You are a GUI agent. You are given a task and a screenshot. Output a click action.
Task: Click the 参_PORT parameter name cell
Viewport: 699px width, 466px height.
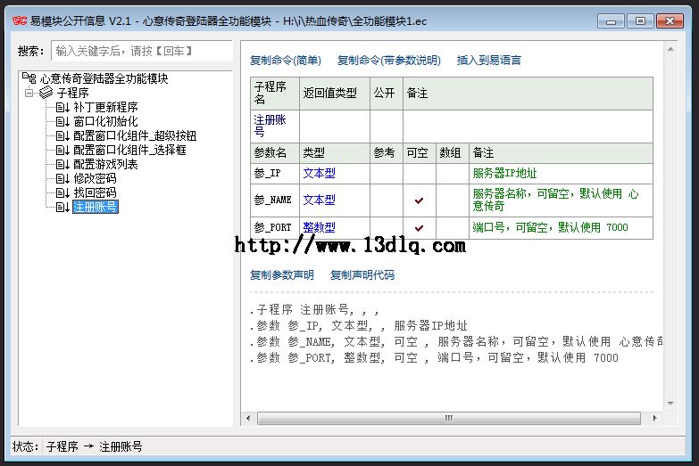pyautogui.click(x=275, y=228)
